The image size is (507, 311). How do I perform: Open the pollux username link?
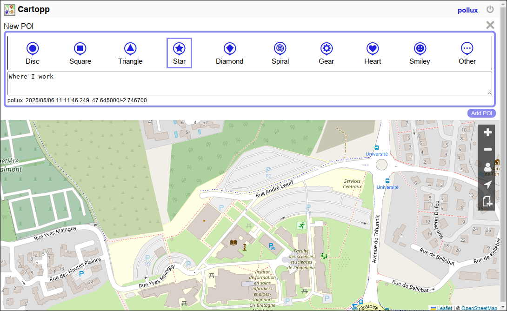coord(467,10)
